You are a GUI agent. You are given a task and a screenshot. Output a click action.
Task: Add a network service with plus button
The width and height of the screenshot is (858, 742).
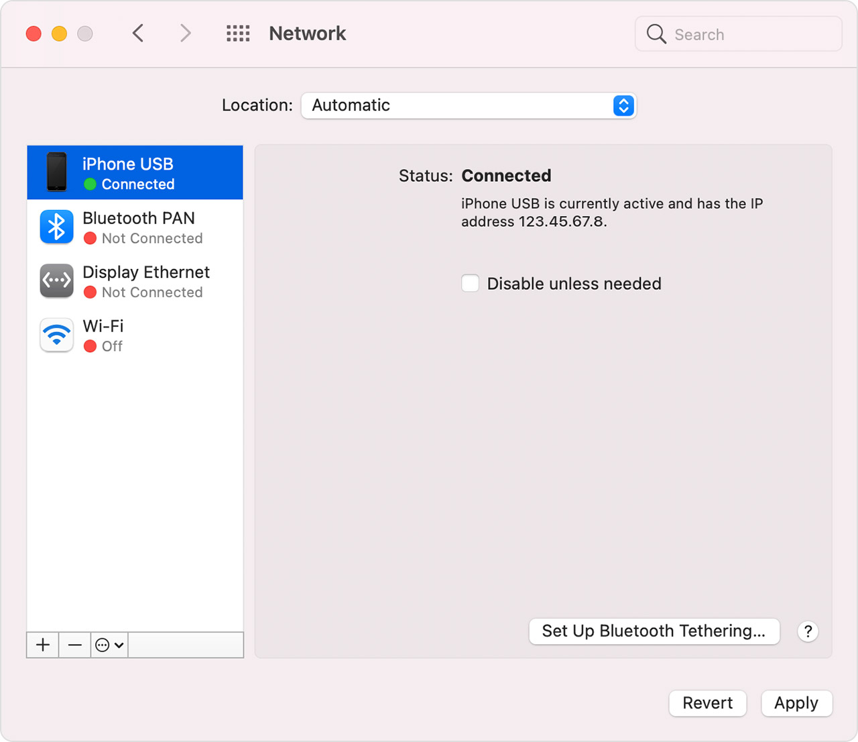pyautogui.click(x=43, y=645)
